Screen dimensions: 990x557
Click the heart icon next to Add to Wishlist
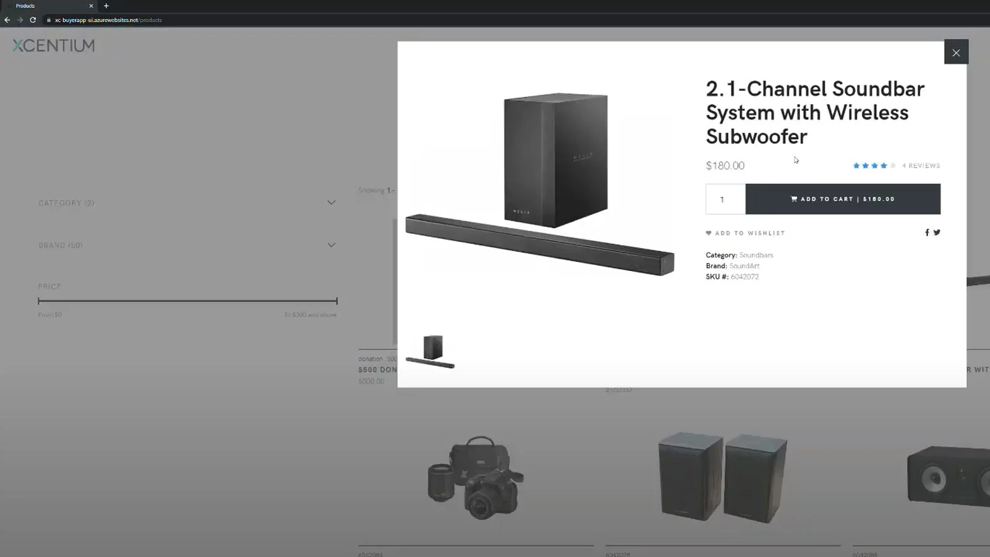click(708, 233)
